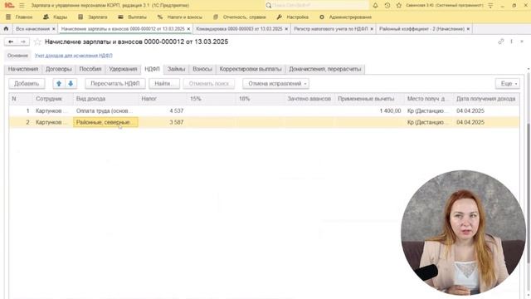531x299 pixels.
Task: Click the 1C logo icon
Action: point(9,6)
